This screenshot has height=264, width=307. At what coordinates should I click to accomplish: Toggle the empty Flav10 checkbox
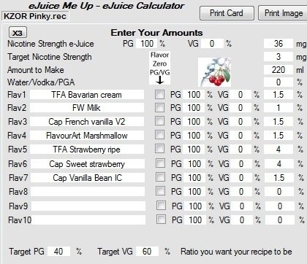click(161, 219)
